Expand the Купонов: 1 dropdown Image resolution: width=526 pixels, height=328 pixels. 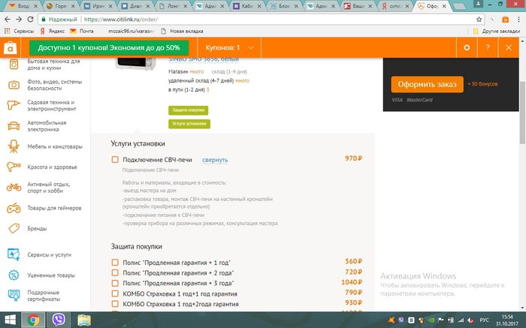point(229,47)
